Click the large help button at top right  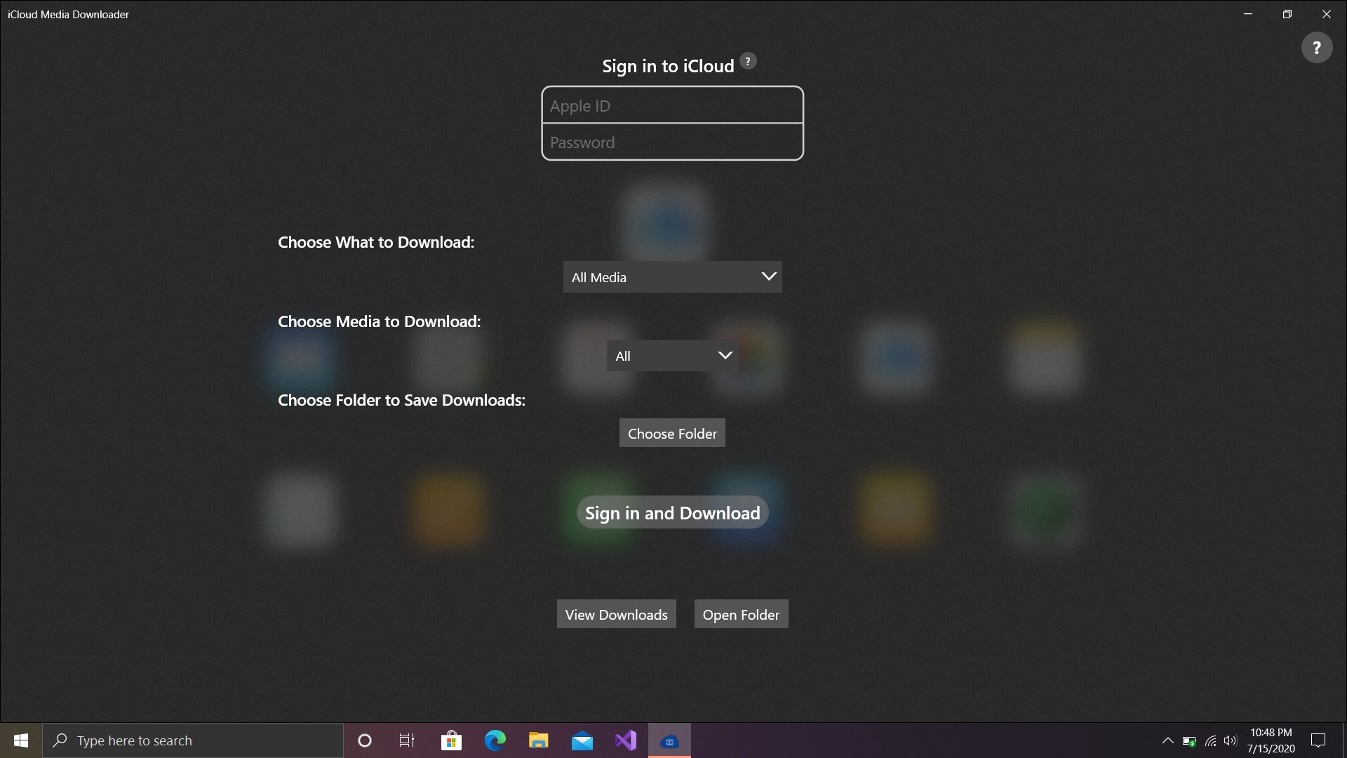coord(1316,48)
